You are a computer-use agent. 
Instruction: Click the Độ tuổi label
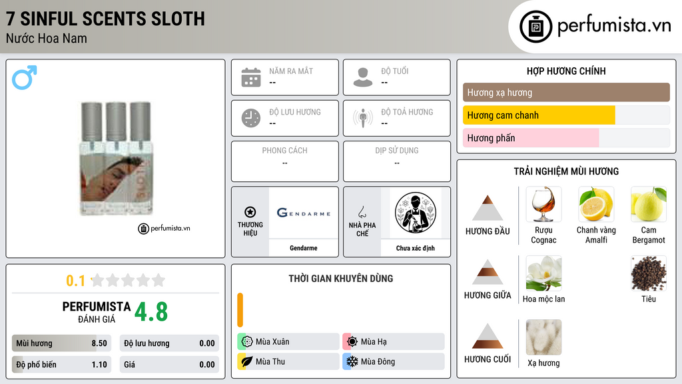(395, 71)
